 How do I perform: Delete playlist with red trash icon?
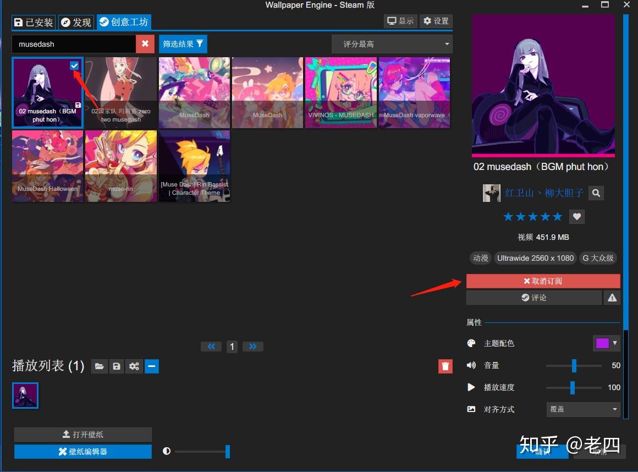point(445,366)
